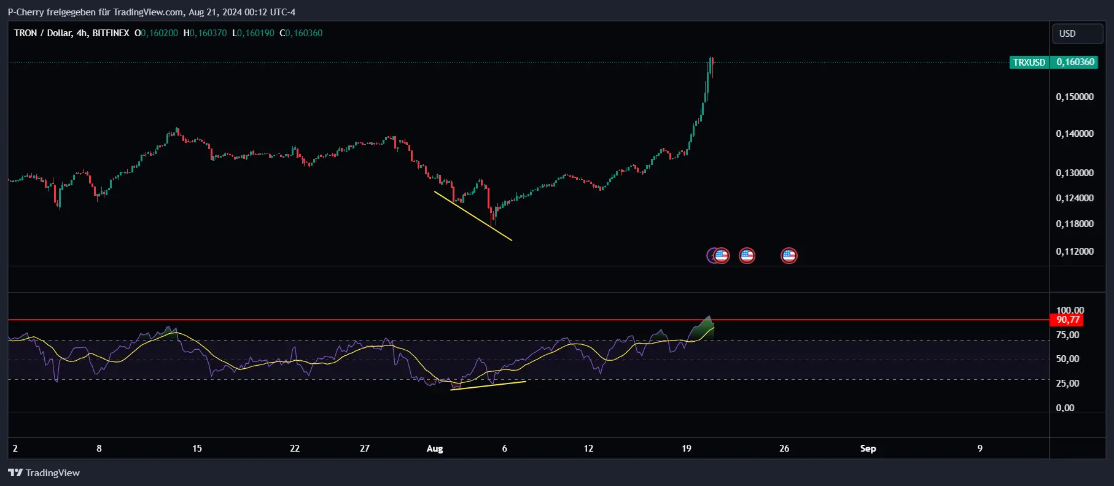Image resolution: width=1114 pixels, height=486 pixels.
Task: Open the USD currency selector on the price axis
Action: [1077, 34]
